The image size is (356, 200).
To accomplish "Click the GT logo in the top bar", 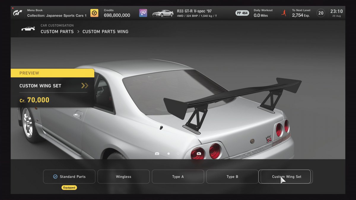I will (18, 13).
